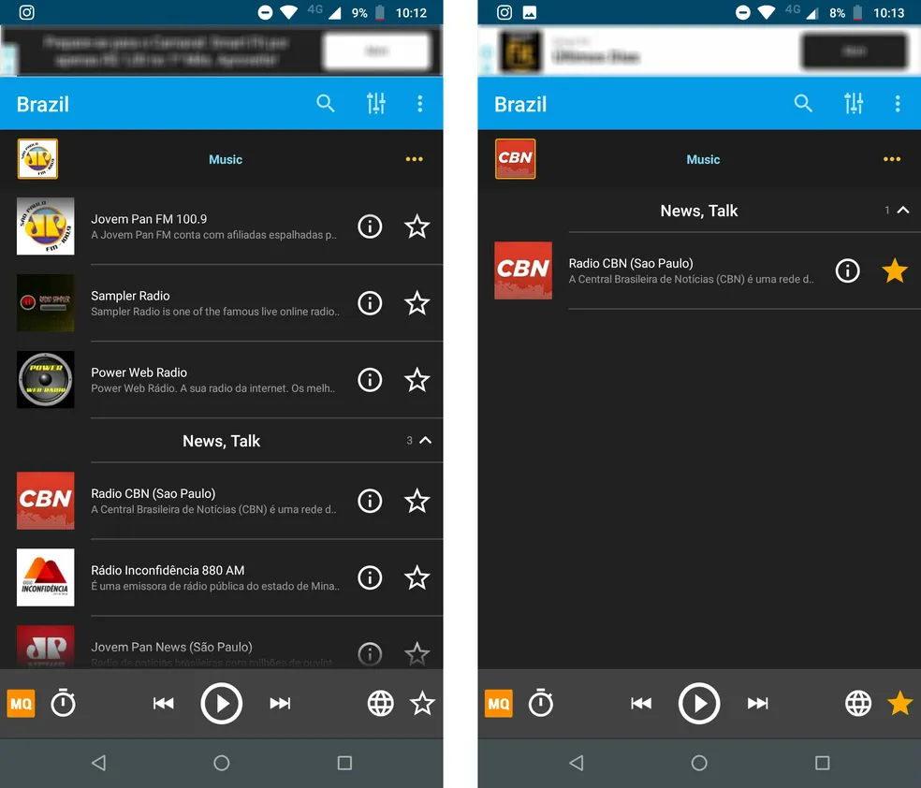Open search in the left phone screen
Image resolution: width=921 pixels, height=788 pixels.
click(x=326, y=103)
